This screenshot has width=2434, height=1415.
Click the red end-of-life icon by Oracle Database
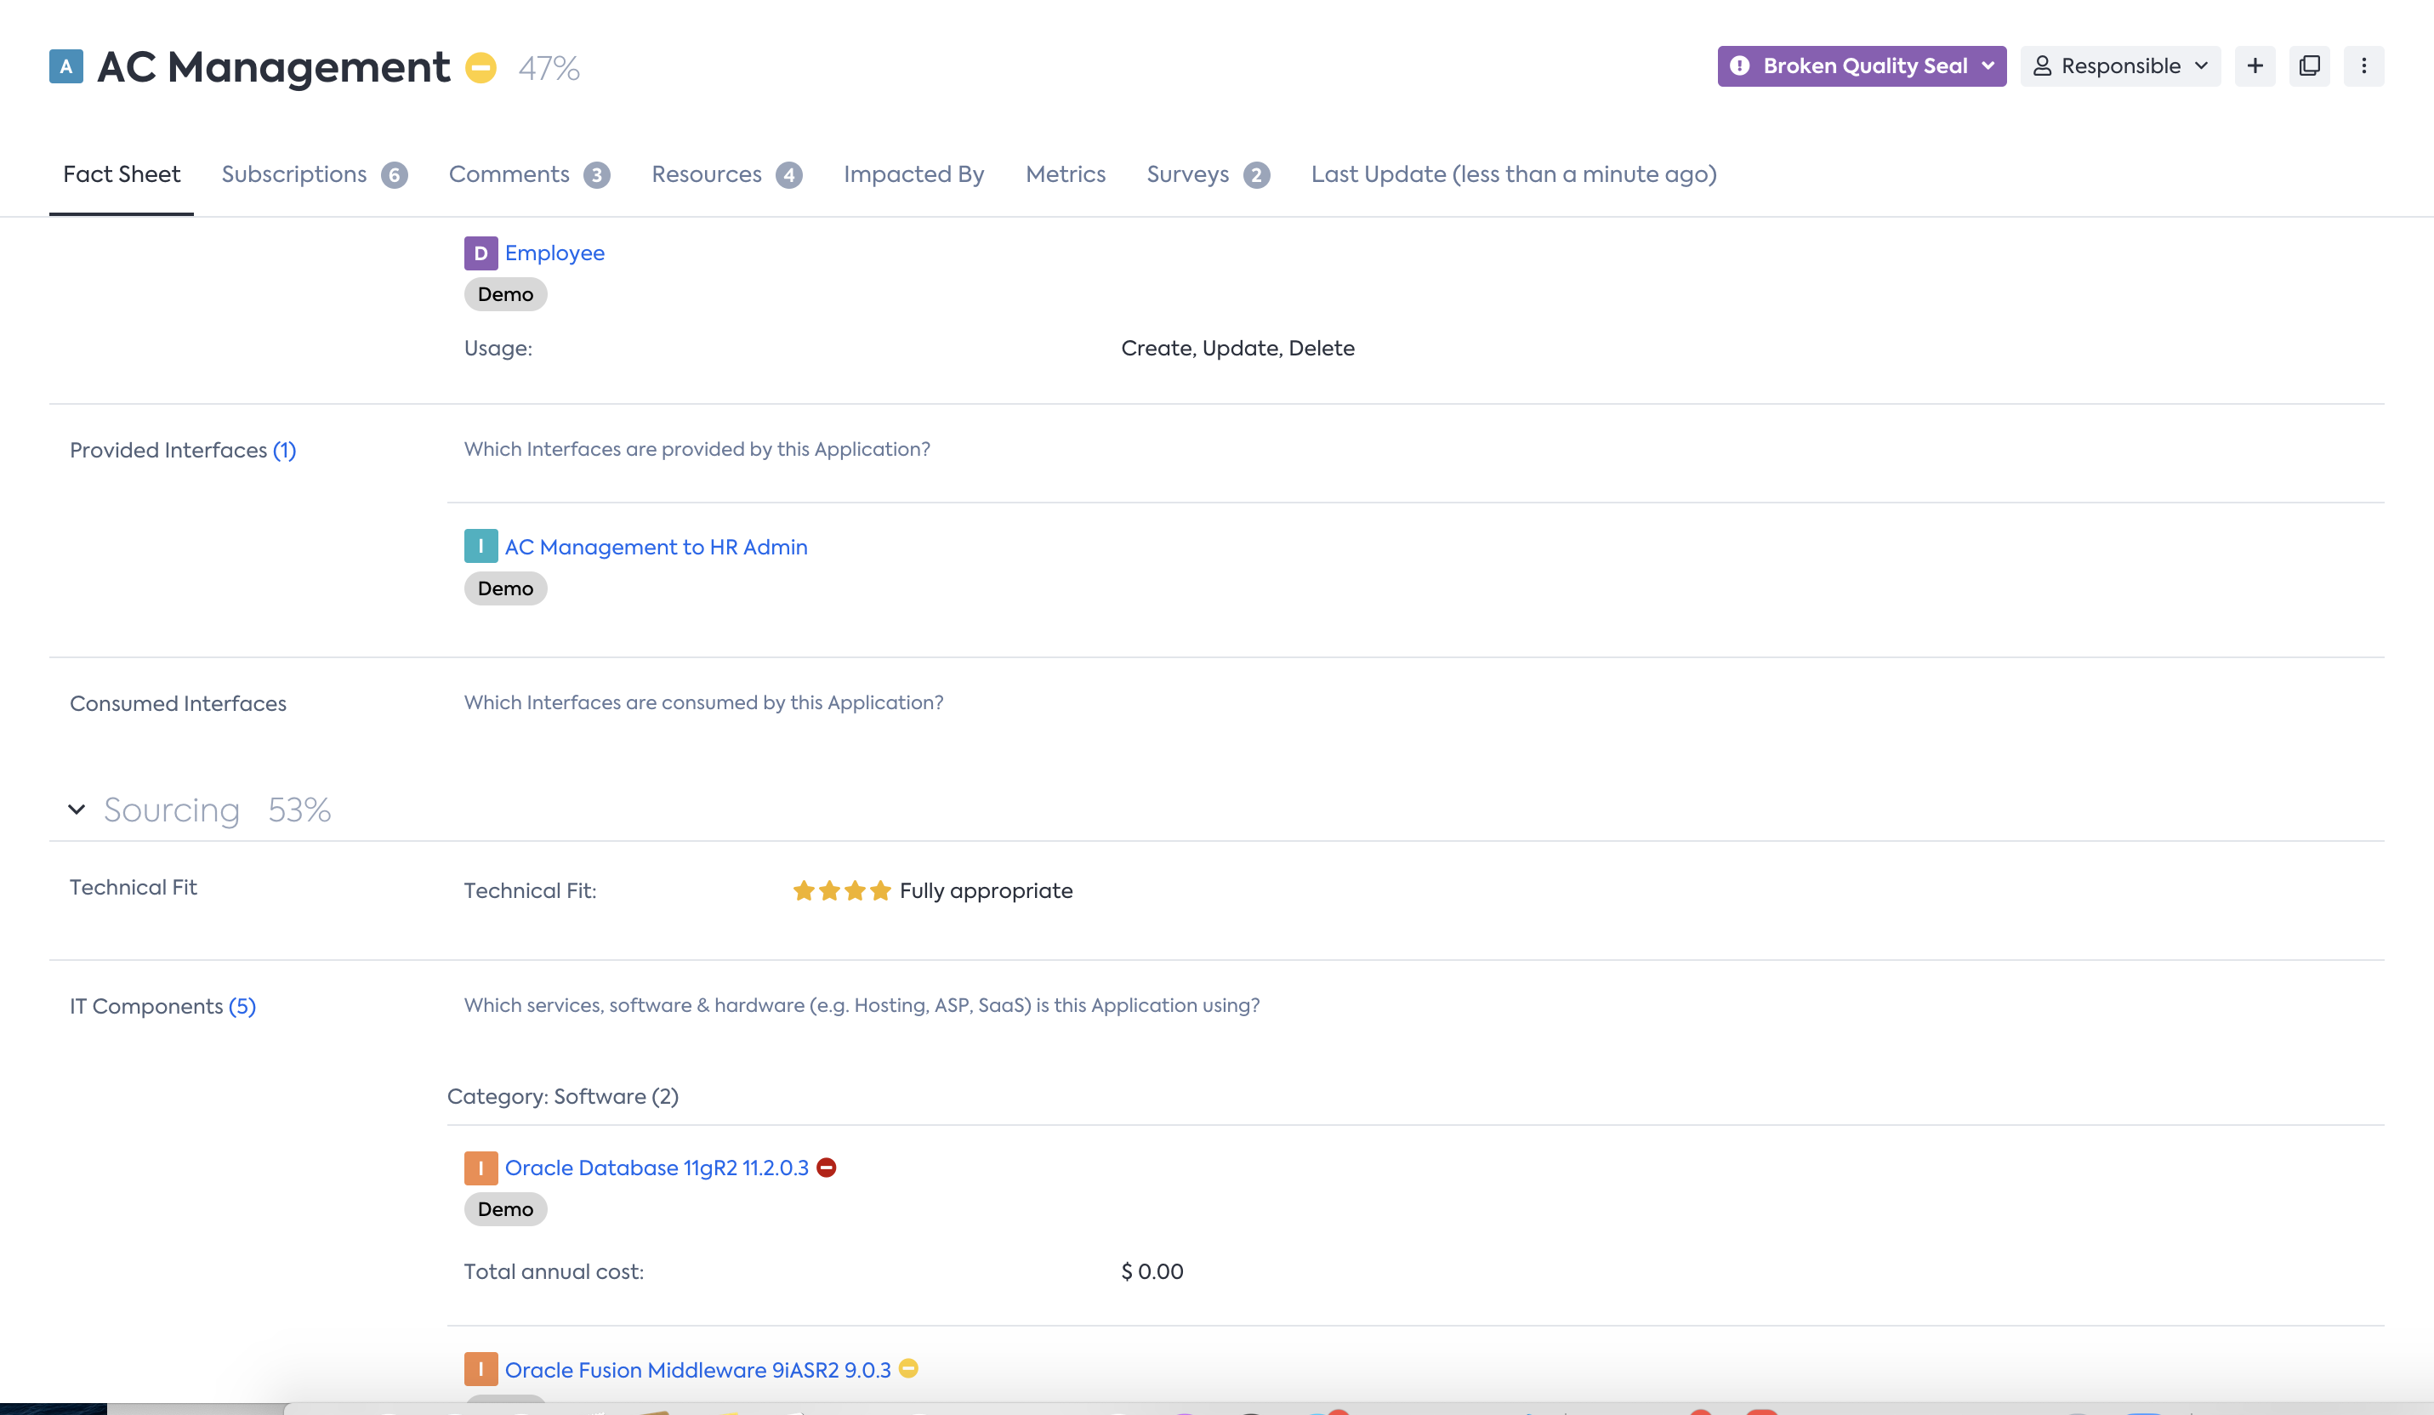pyautogui.click(x=826, y=1168)
